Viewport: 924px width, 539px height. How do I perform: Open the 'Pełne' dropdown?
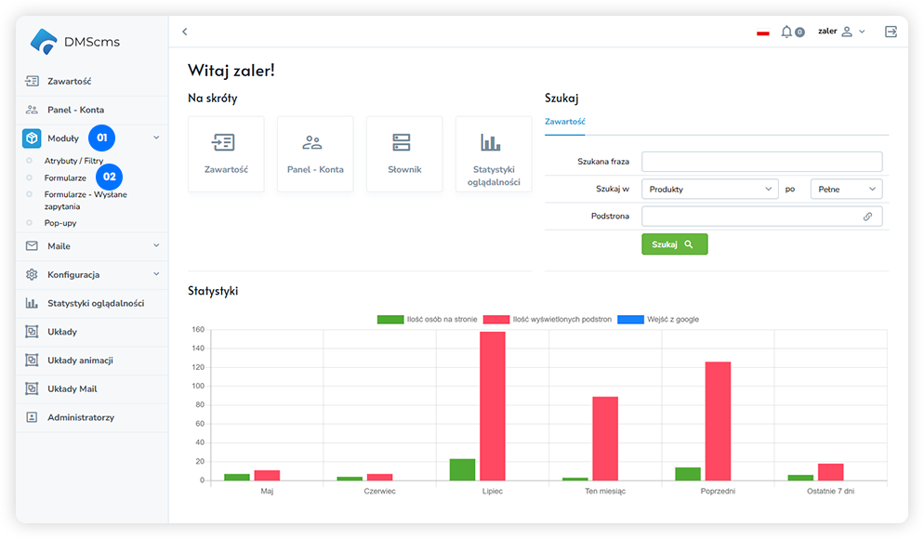846,190
